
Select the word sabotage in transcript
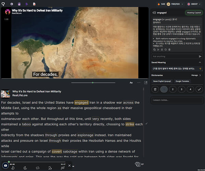pyautogui.click(x=70, y=152)
